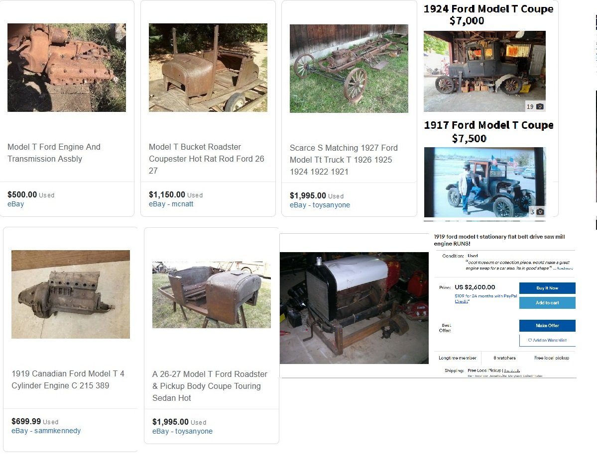The height and width of the screenshot is (457, 597).
Task: Open Model T Bucket Roadster Coupester listing title
Action: pos(206,159)
